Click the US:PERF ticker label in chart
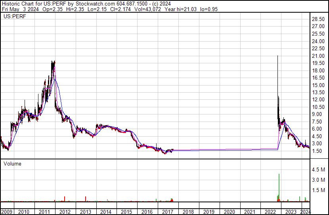 [x=15, y=16]
